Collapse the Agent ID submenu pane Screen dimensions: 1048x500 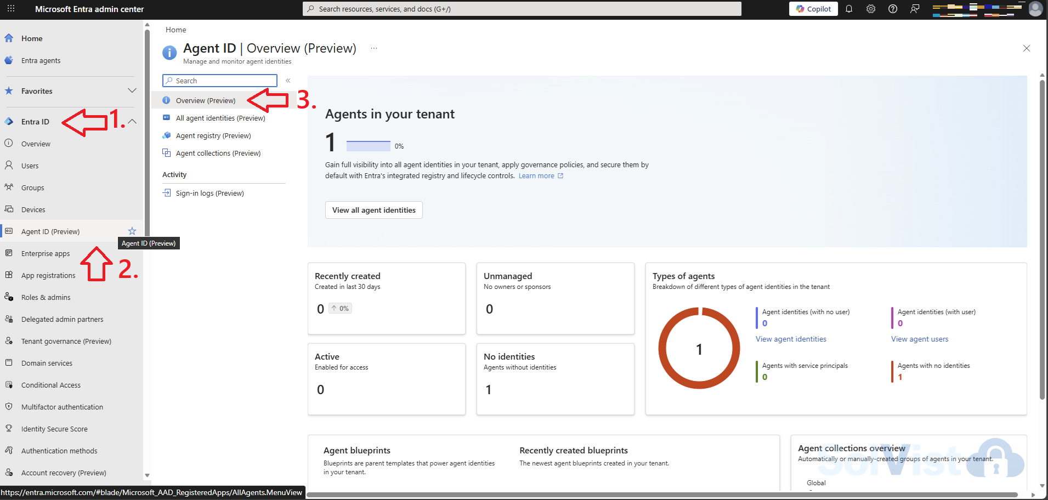point(288,80)
